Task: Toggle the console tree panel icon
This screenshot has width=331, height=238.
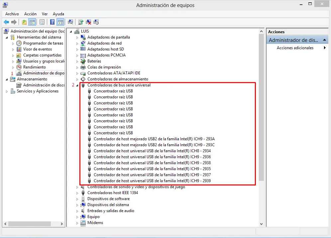Action: [32, 22]
